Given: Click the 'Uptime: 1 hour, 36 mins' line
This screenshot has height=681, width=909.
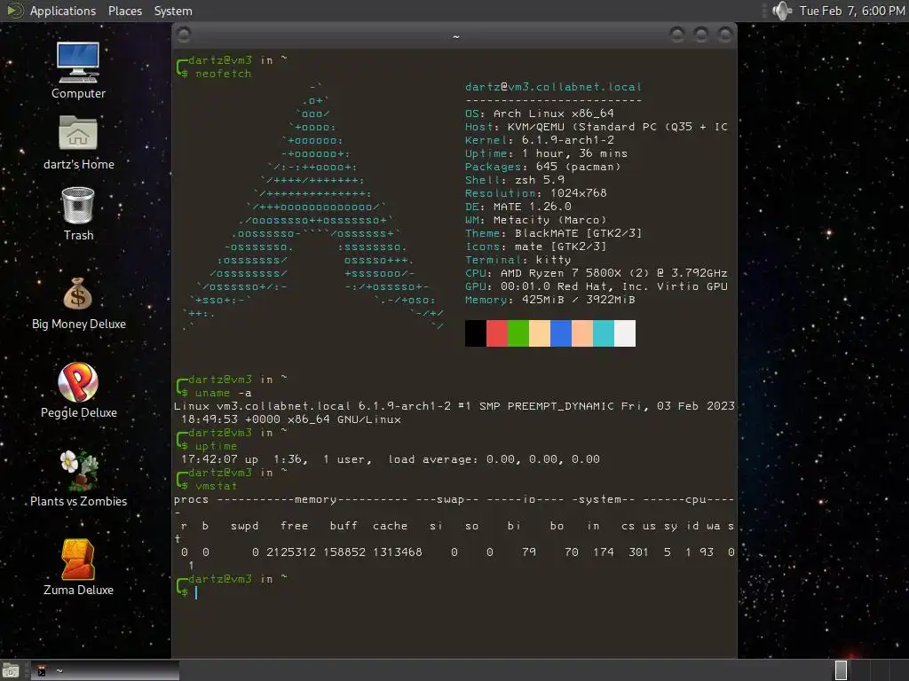Looking at the screenshot, I should coord(546,153).
